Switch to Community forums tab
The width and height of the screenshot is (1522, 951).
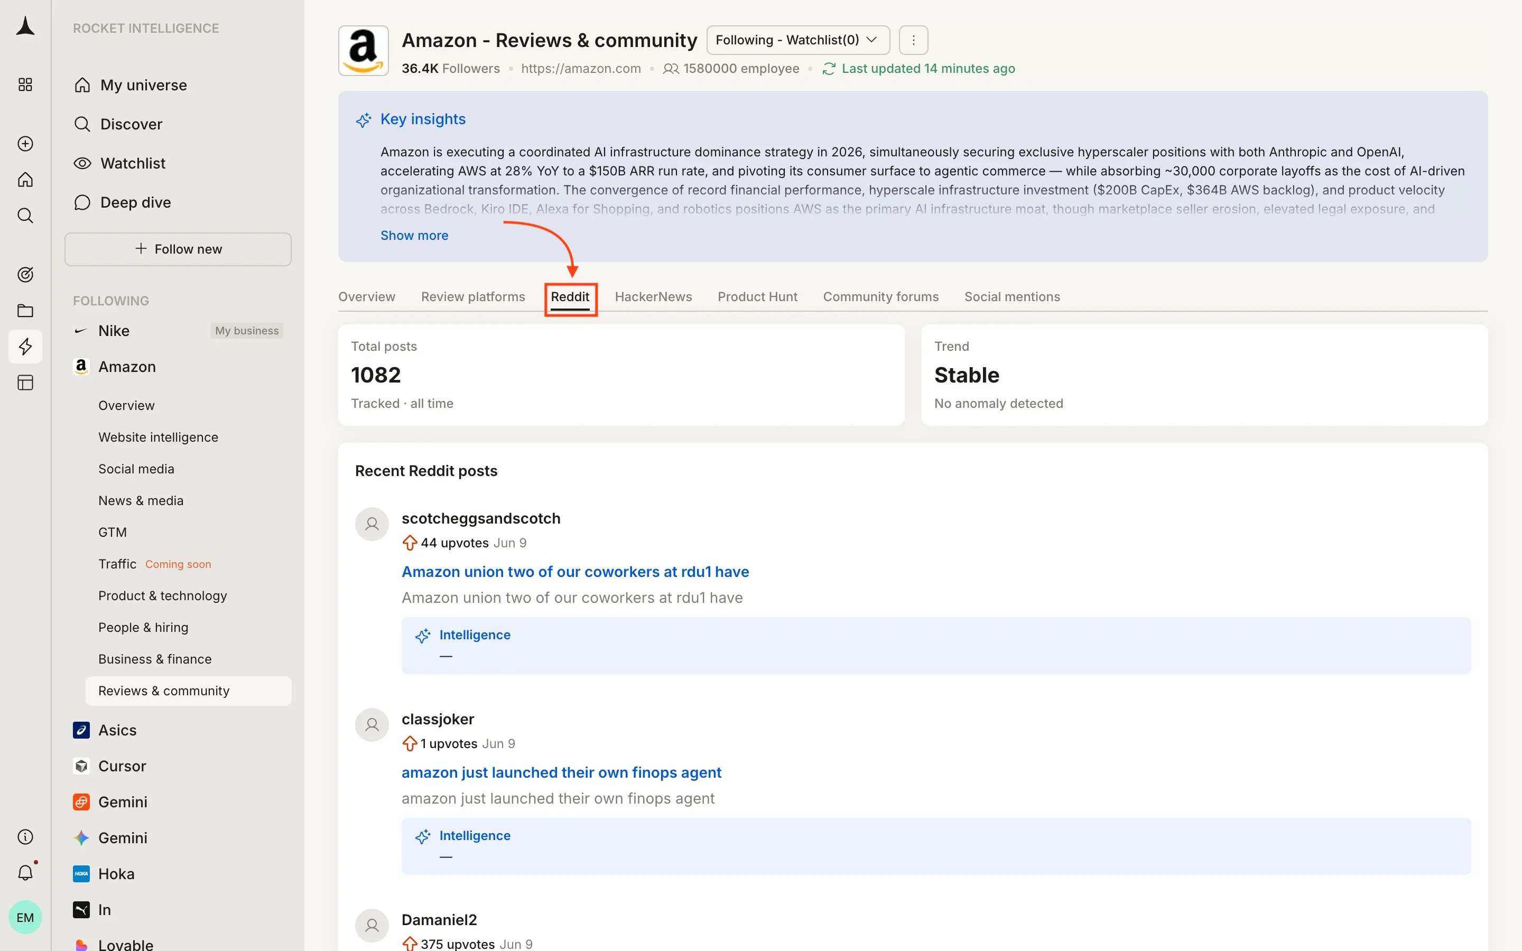[x=881, y=297]
